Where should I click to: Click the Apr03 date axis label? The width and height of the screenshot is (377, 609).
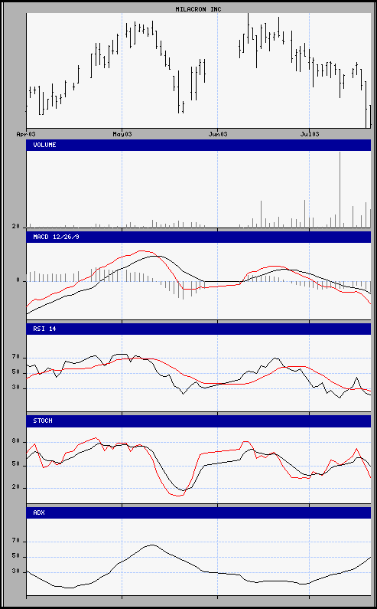click(x=25, y=134)
